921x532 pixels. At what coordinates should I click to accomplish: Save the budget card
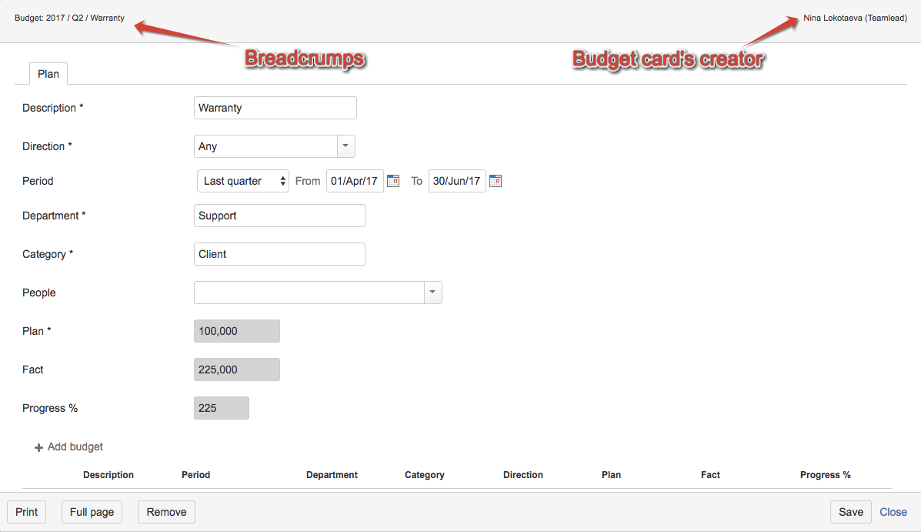(x=850, y=511)
